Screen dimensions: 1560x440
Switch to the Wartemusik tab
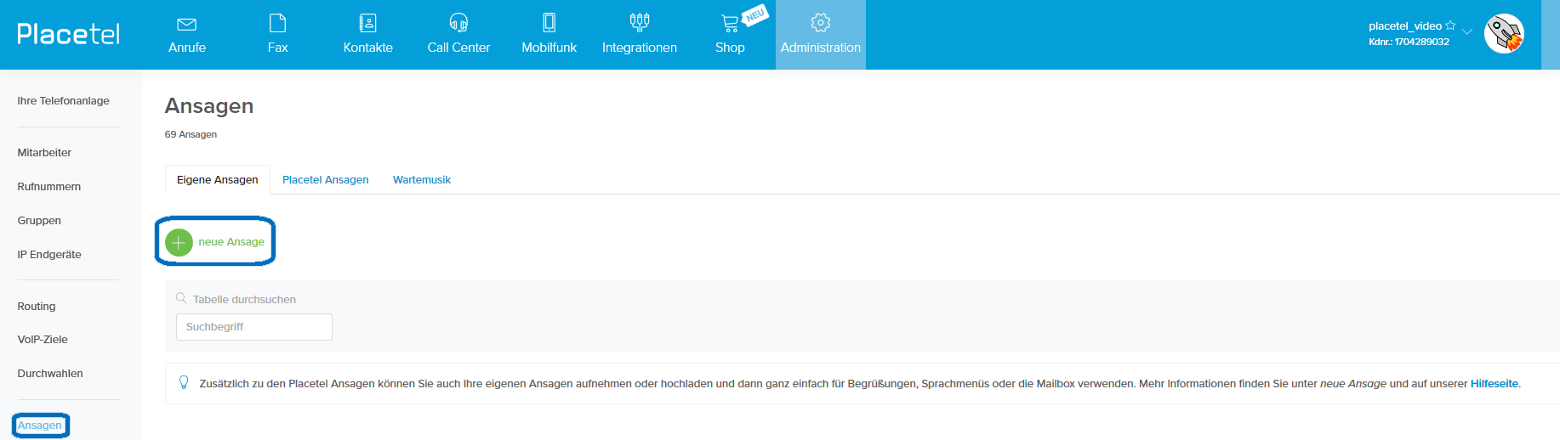pos(422,180)
